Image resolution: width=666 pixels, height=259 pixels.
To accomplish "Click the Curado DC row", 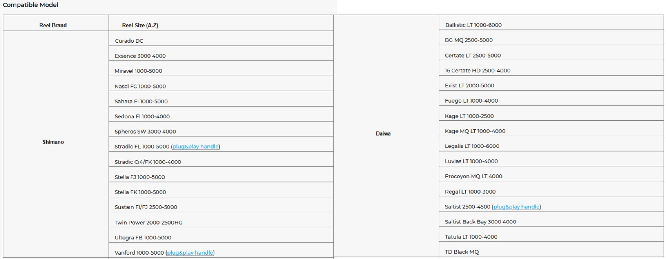I will 129,41.
